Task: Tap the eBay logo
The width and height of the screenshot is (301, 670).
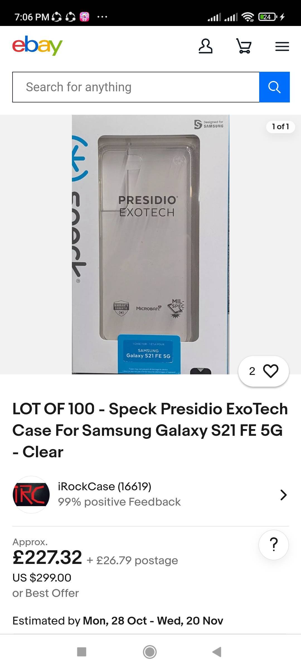Action: [x=37, y=46]
